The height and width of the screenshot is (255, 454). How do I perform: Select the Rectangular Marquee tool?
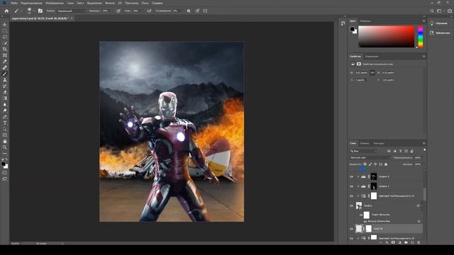[x=5, y=31]
